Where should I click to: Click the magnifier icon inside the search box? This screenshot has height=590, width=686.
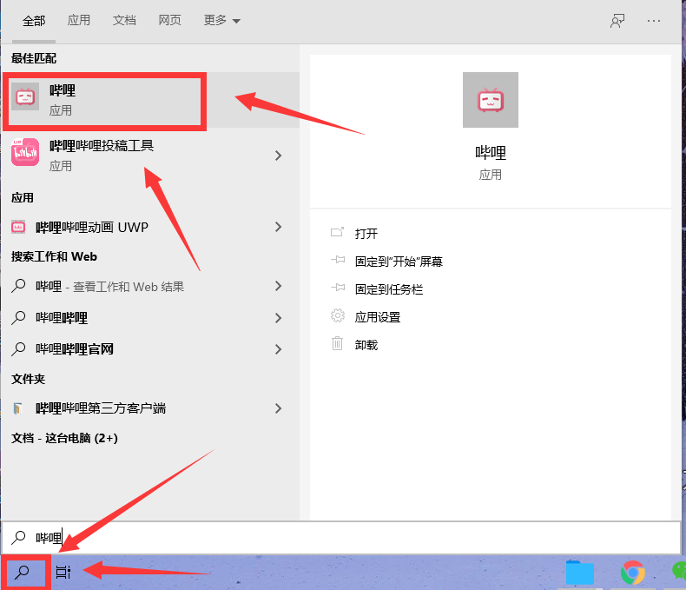tap(18, 538)
